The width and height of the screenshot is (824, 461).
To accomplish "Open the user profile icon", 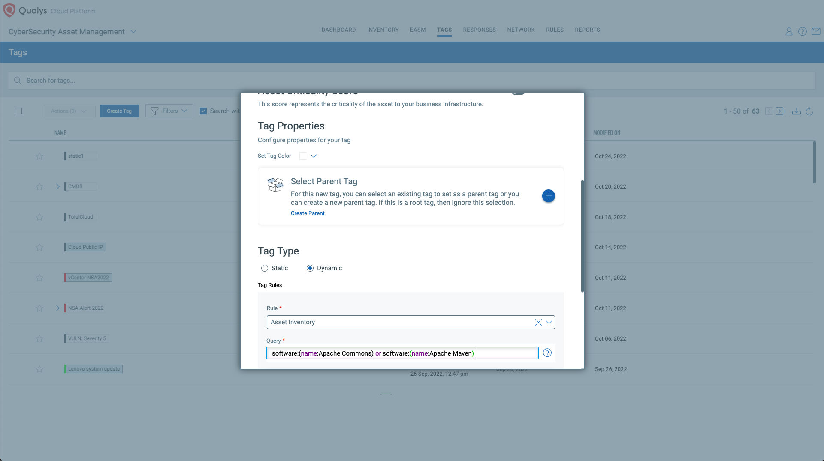I will 788,32.
